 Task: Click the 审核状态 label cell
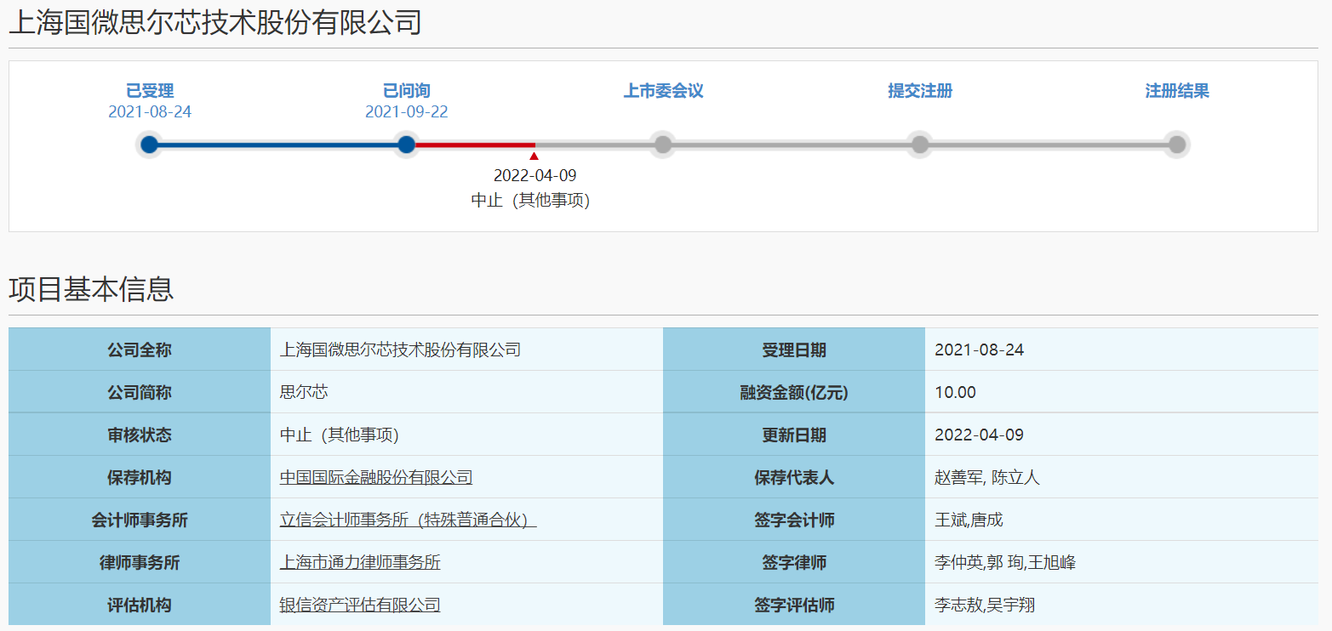coord(140,435)
